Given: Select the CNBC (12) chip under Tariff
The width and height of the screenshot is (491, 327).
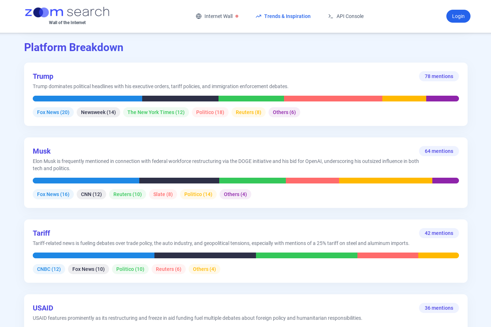Looking at the screenshot, I should 49,269.
